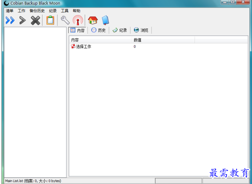Open the 纪录 menu in menu bar
This screenshot has width=252, height=184.
[x=53, y=11]
